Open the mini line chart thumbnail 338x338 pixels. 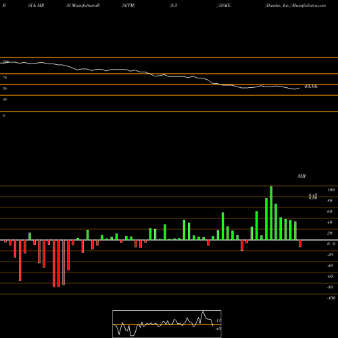167,324
